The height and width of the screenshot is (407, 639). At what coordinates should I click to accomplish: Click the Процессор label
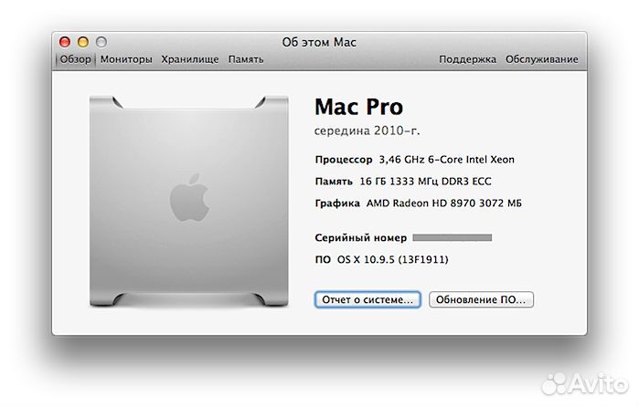pyautogui.click(x=344, y=160)
